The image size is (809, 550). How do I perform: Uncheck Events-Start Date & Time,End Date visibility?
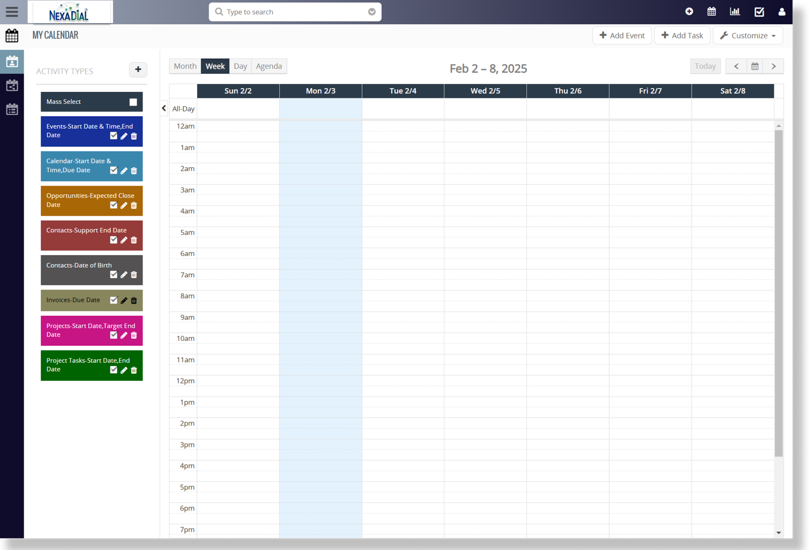114,135
